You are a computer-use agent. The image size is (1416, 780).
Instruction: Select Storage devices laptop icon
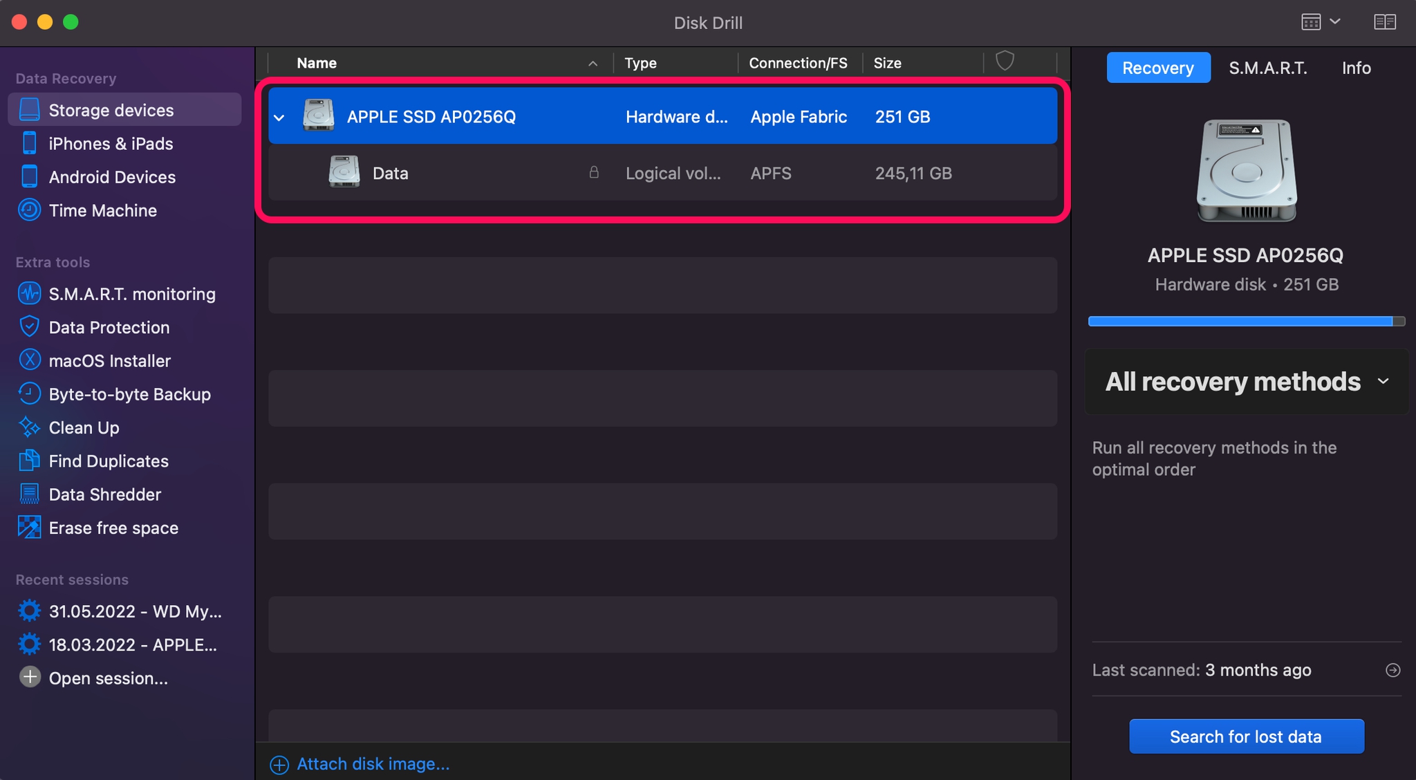point(29,109)
